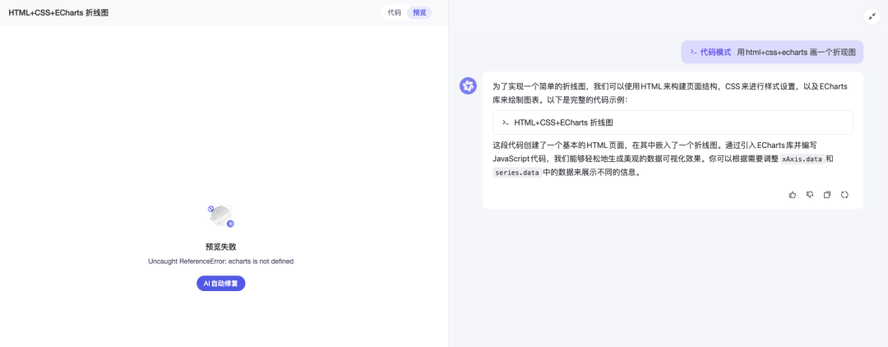Screen dimensions: 888x347
Task: Switch to the 代码 tab
Action: [394, 12]
